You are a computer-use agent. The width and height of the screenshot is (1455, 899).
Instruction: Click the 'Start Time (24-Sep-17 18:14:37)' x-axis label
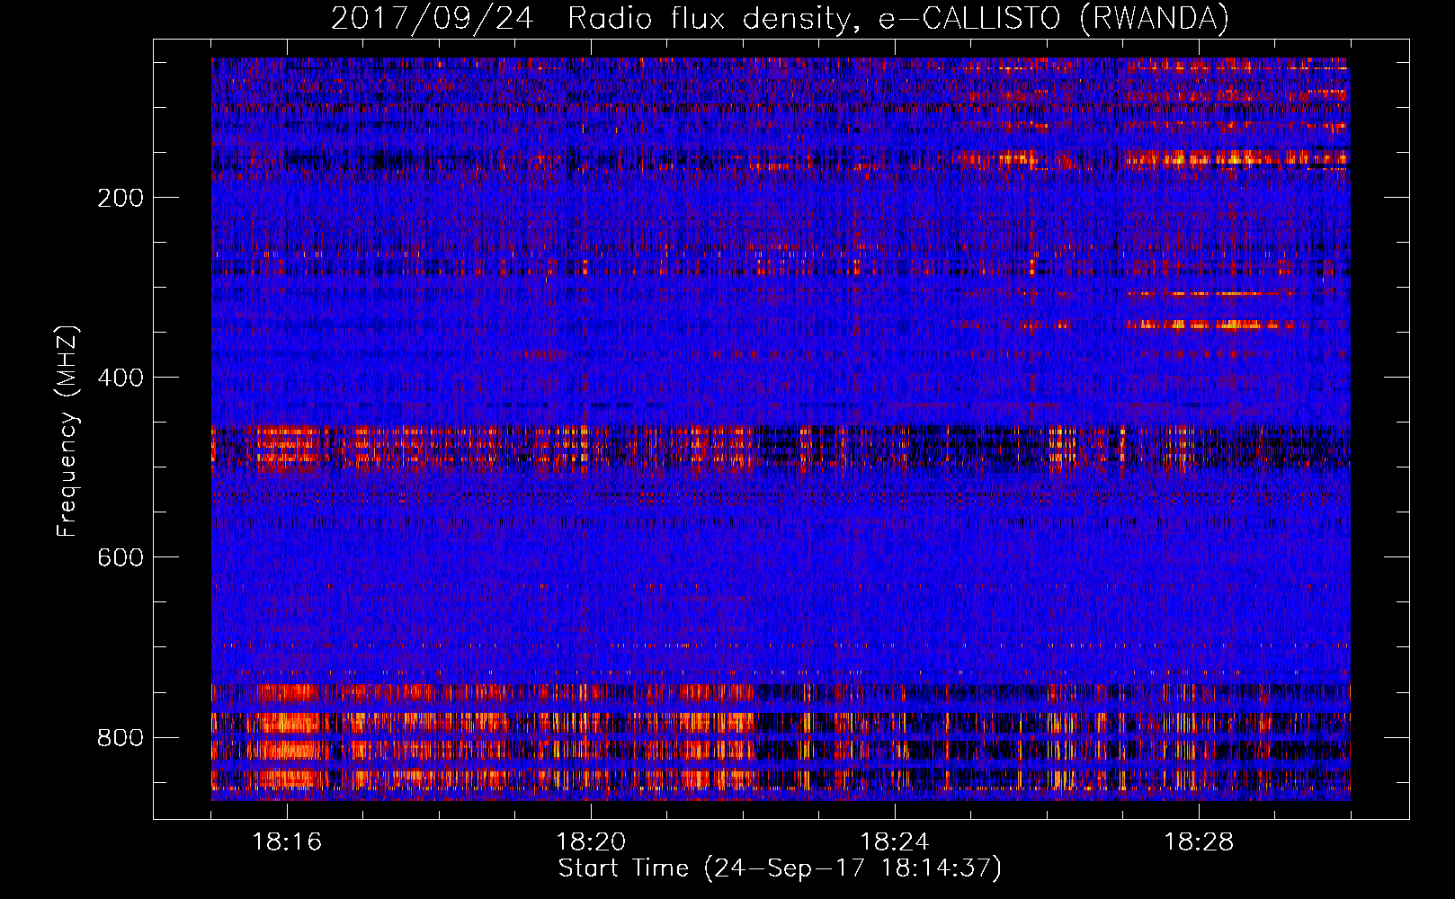pos(780,868)
